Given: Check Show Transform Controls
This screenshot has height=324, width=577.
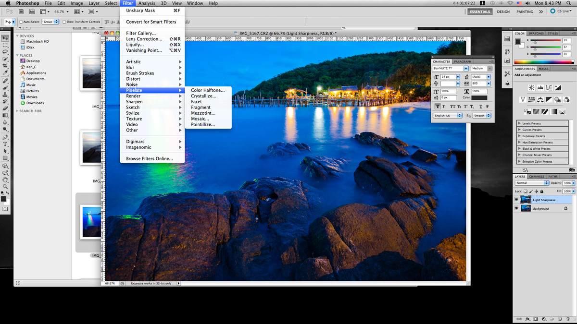Looking at the screenshot, I should (x=65, y=22).
